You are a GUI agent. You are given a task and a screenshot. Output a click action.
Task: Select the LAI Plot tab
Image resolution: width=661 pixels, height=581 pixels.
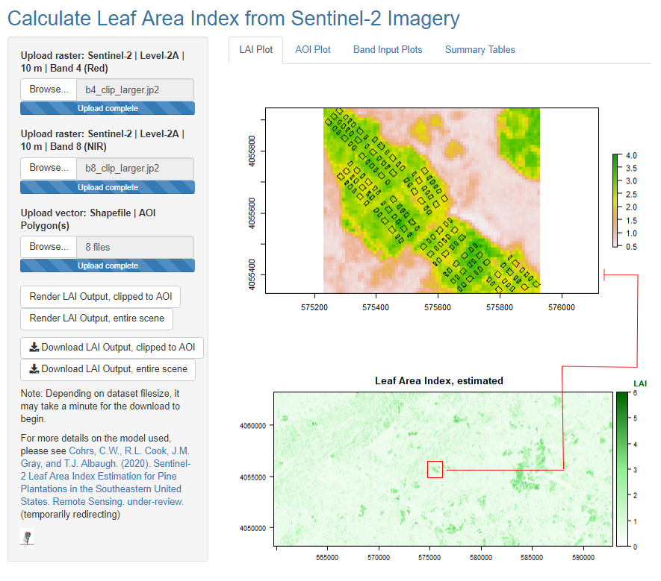pos(255,49)
